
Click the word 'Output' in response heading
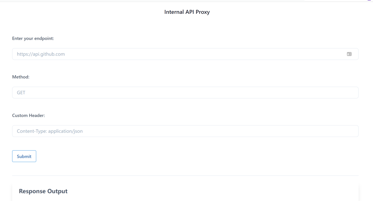pyautogui.click(x=57, y=191)
